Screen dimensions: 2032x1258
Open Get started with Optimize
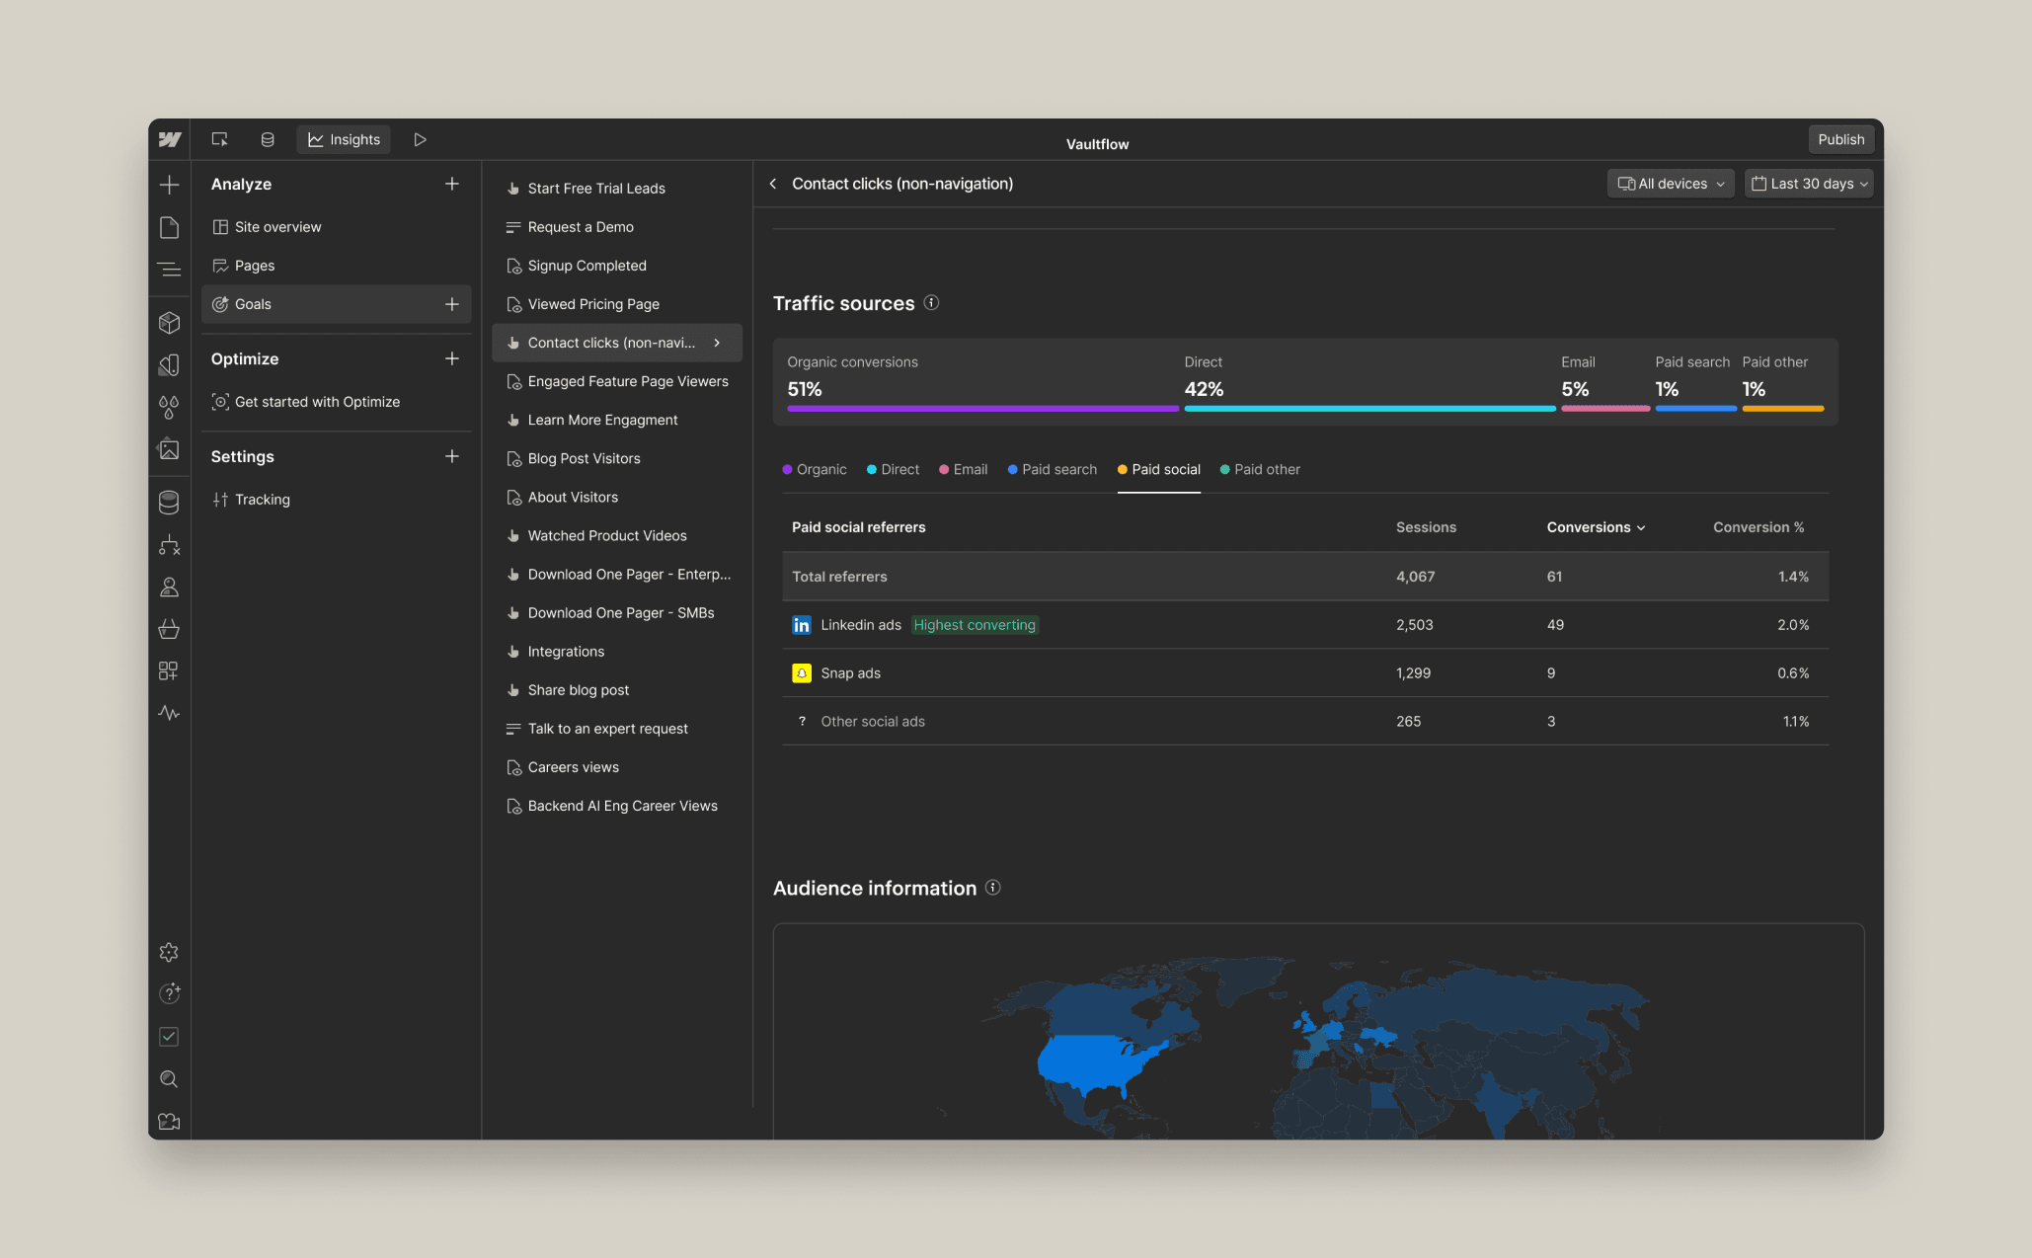336,402
